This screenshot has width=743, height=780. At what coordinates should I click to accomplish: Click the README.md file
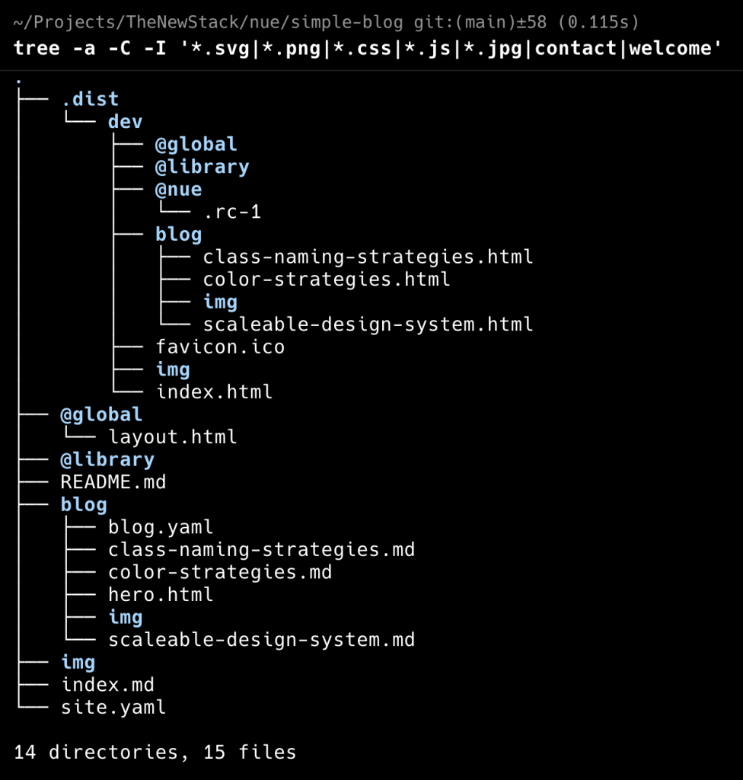coord(113,482)
